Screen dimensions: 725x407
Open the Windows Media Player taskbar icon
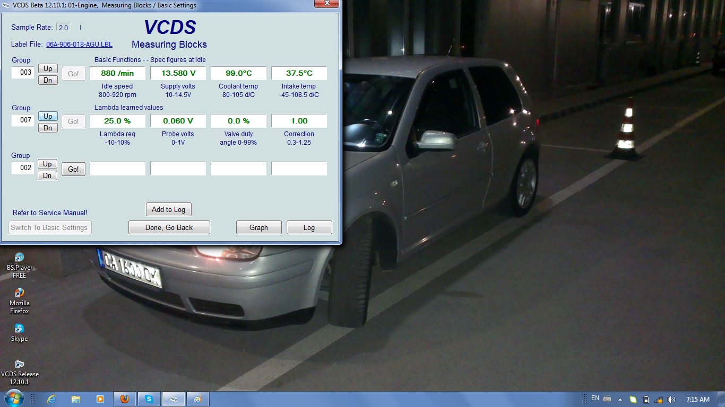(100, 399)
